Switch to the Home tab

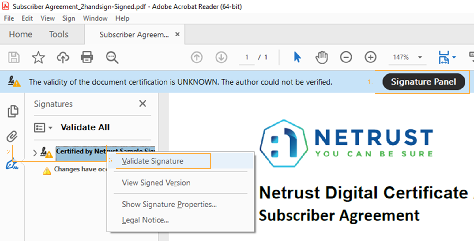pyautogui.click(x=21, y=34)
